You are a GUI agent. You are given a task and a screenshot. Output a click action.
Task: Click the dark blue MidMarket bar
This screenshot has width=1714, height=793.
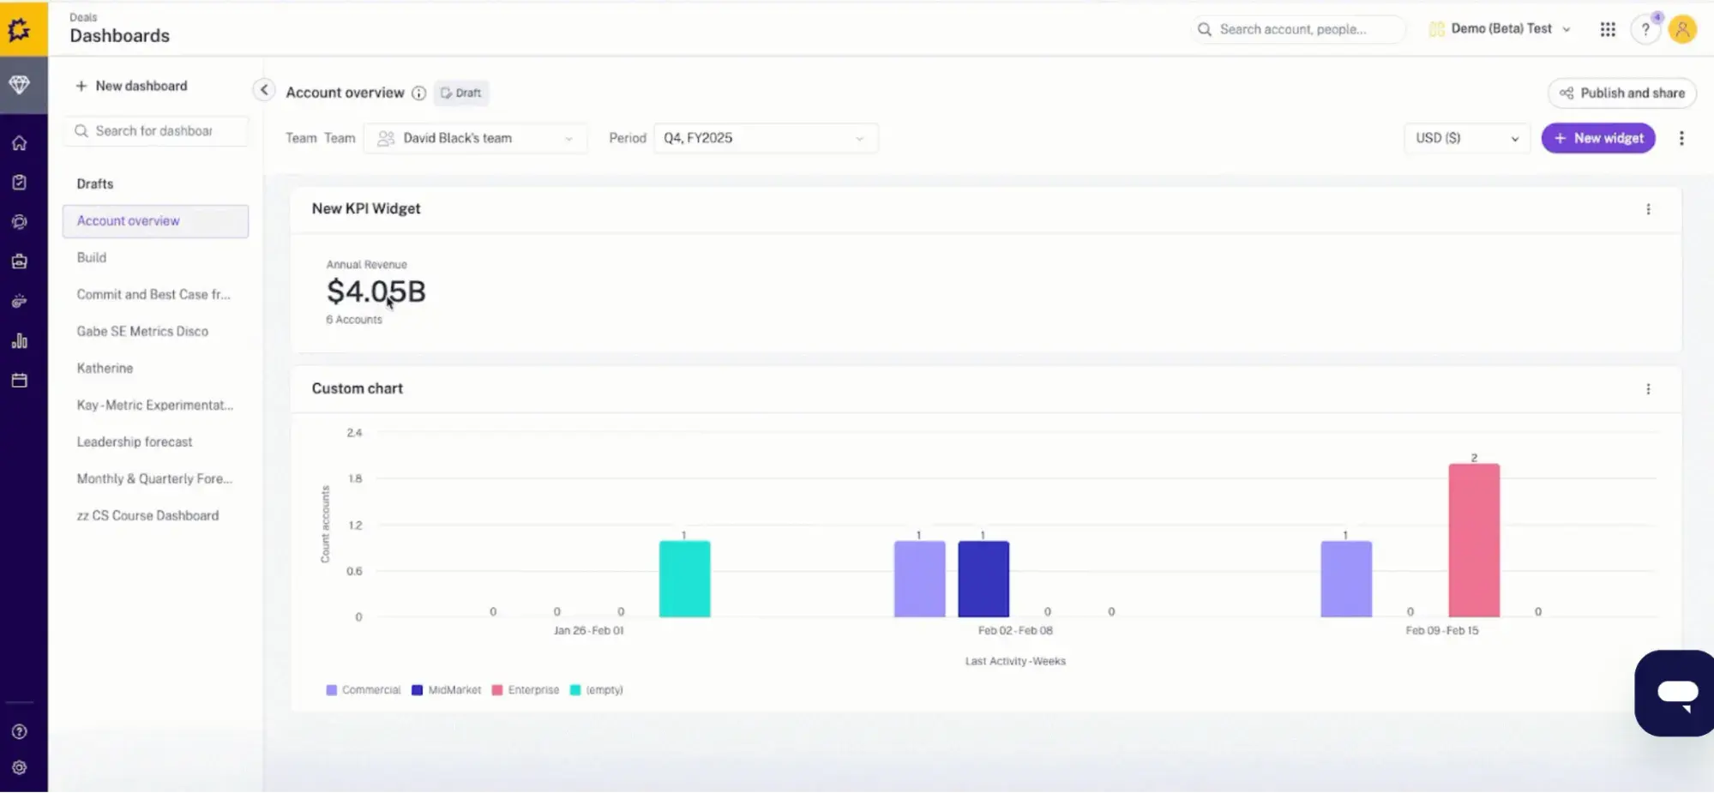(x=983, y=579)
